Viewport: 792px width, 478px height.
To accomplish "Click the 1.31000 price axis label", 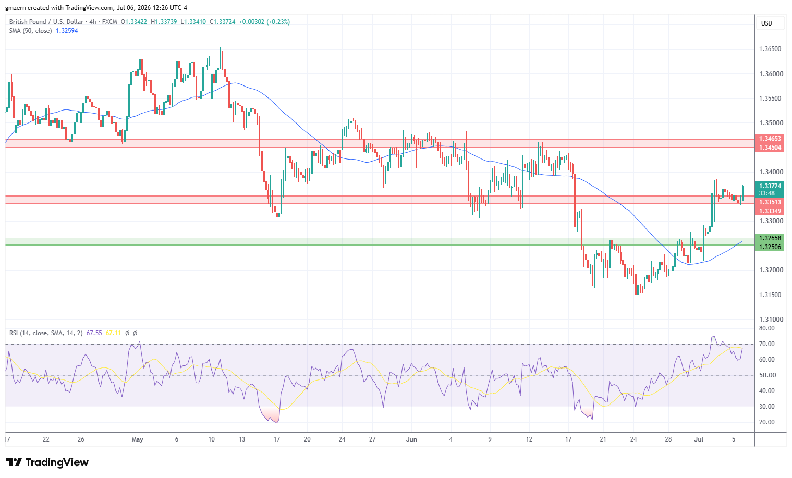I will [771, 320].
